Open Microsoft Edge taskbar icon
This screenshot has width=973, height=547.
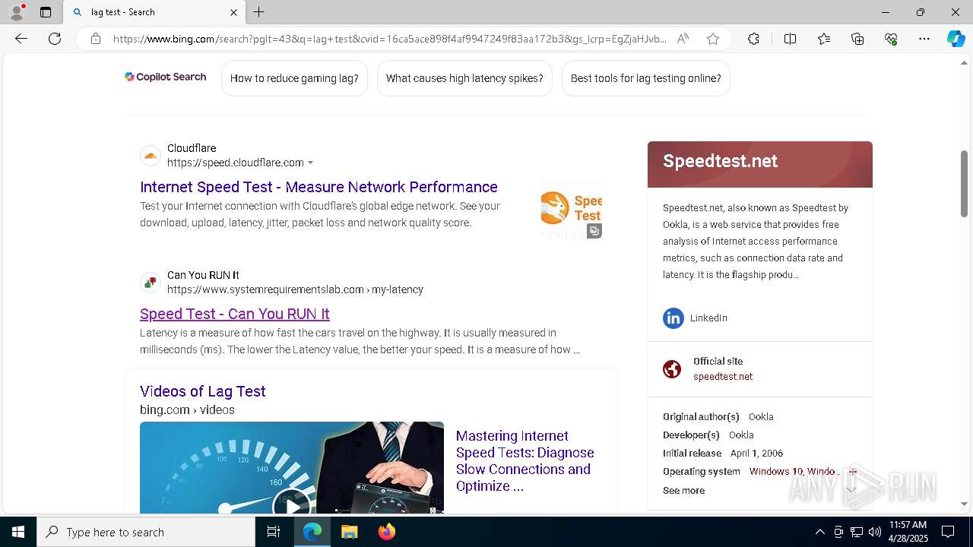click(312, 532)
